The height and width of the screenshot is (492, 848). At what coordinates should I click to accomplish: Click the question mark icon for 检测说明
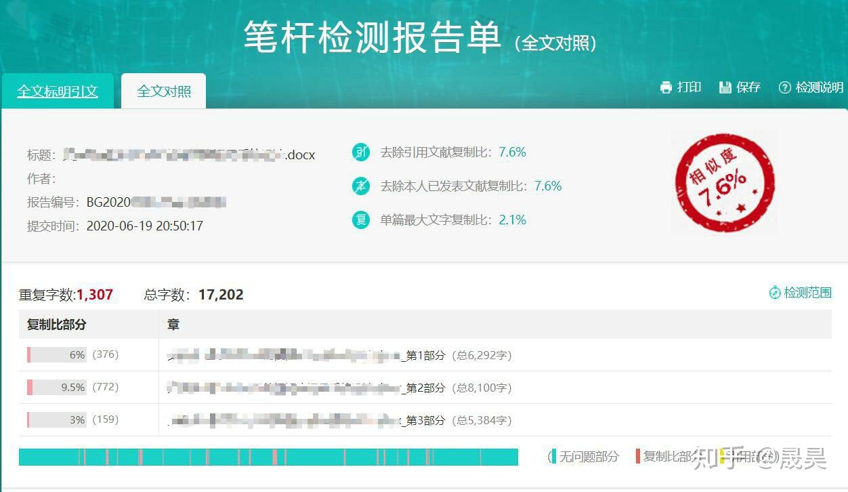click(785, 87)
